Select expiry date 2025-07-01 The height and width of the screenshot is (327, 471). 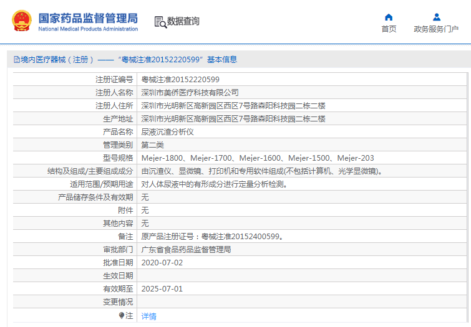[x=162, y=288]
